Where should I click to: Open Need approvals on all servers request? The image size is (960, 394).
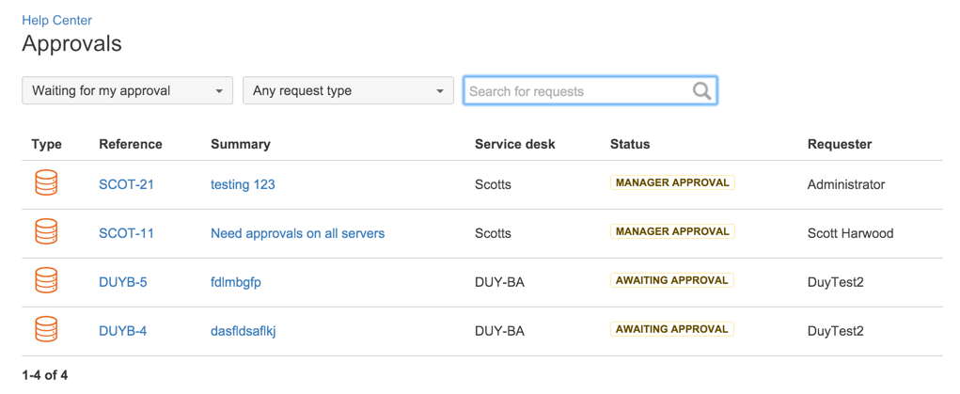pyautogui.click(x=297, y=233)
